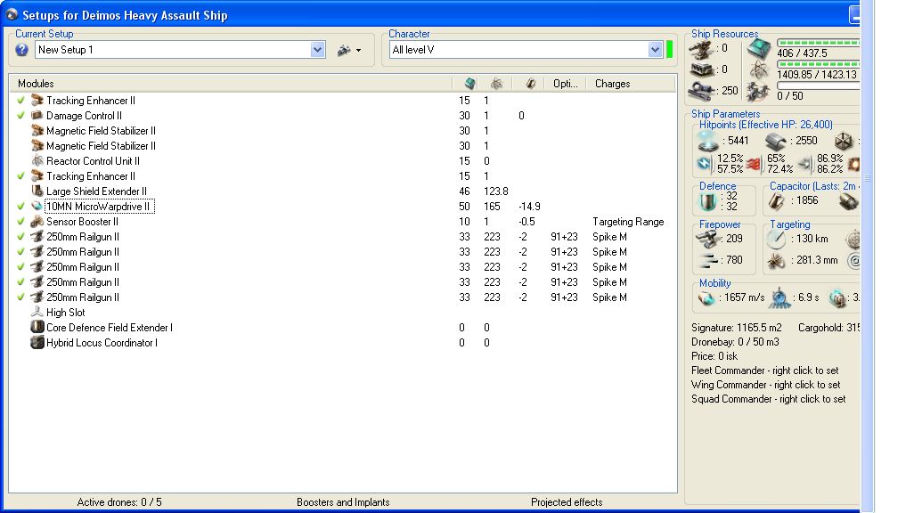The width and height of the screenshot is (914, 513).
Task: Click the Defence tank icon
Action: [707, 201]
